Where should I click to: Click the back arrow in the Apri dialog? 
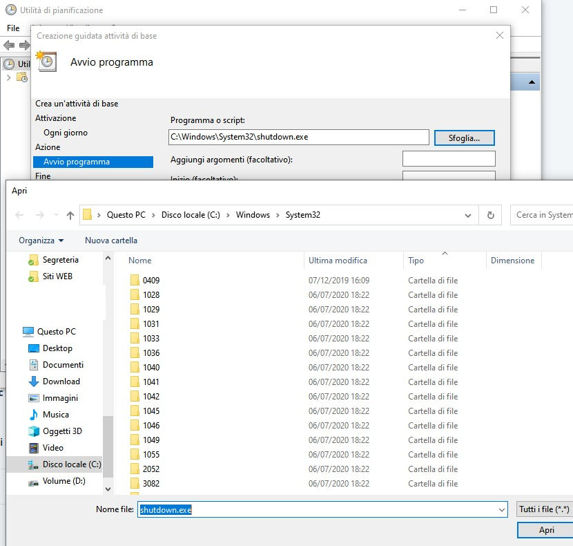click(x=19, y=215)
